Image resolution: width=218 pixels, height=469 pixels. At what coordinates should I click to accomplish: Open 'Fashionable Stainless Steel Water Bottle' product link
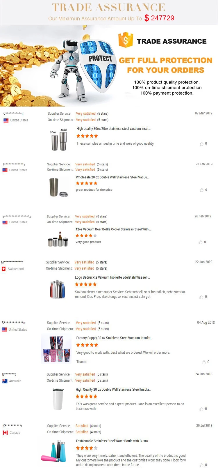(113, 441)
